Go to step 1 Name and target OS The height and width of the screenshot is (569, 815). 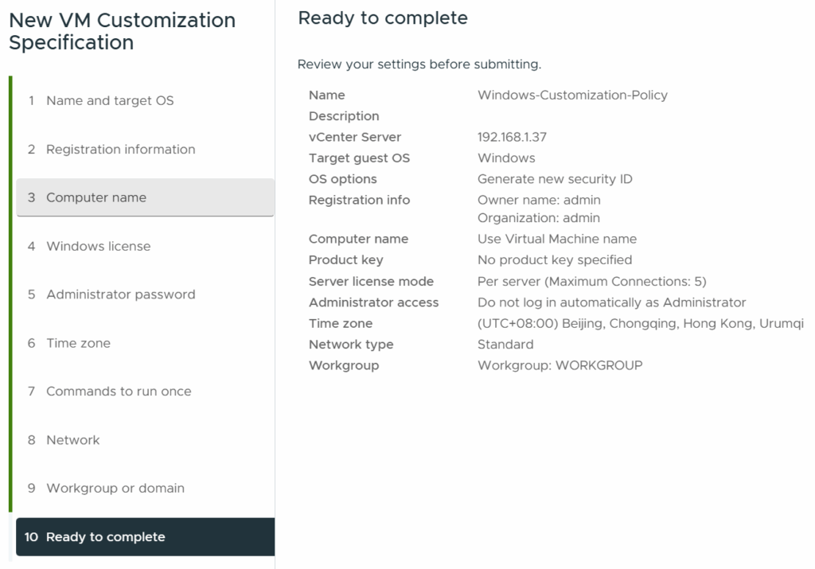pos(145,101)
